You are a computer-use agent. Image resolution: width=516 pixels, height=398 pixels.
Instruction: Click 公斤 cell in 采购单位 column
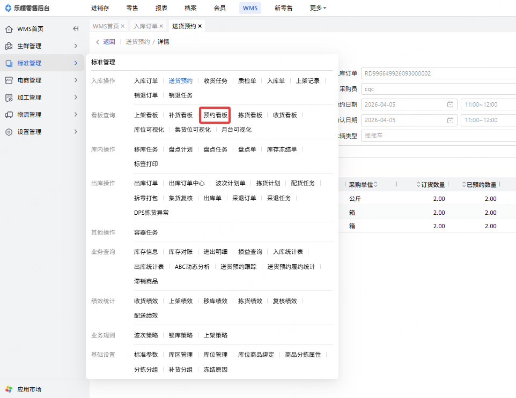tap(355, 199)
